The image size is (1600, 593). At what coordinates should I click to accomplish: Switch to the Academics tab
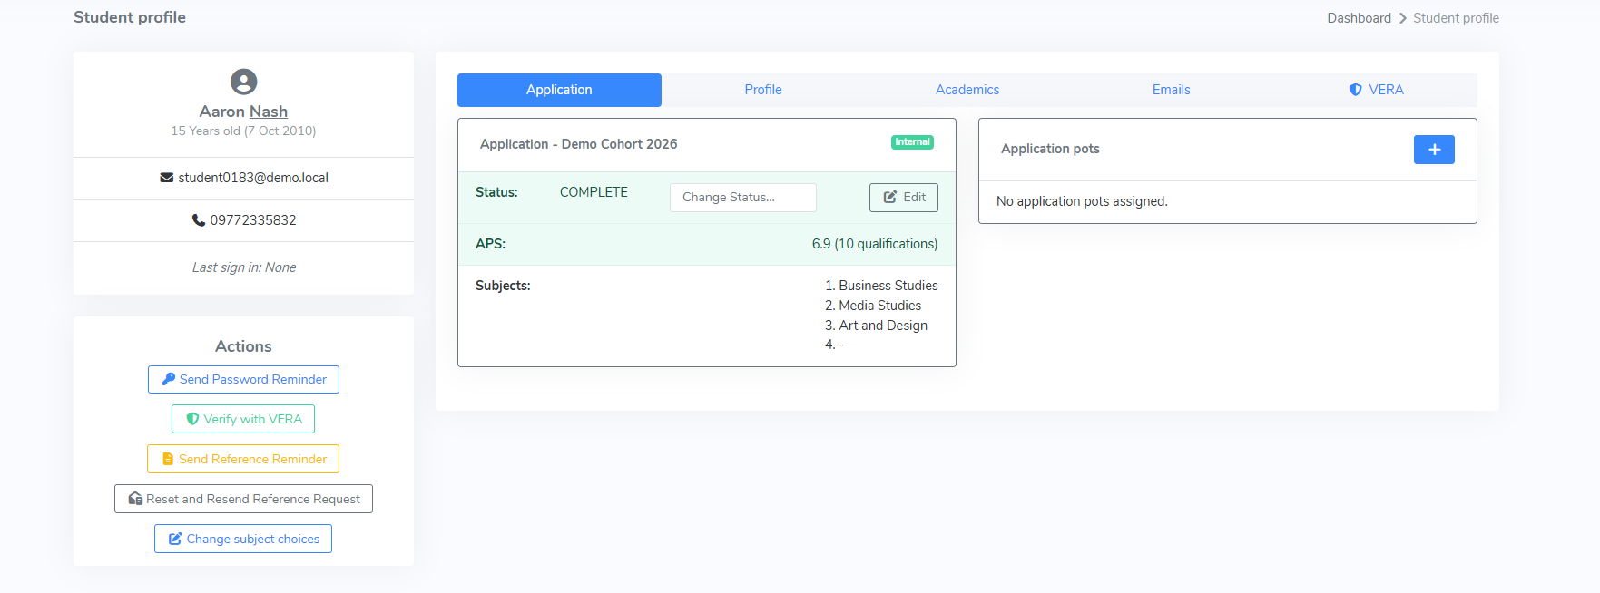[967, 90]
